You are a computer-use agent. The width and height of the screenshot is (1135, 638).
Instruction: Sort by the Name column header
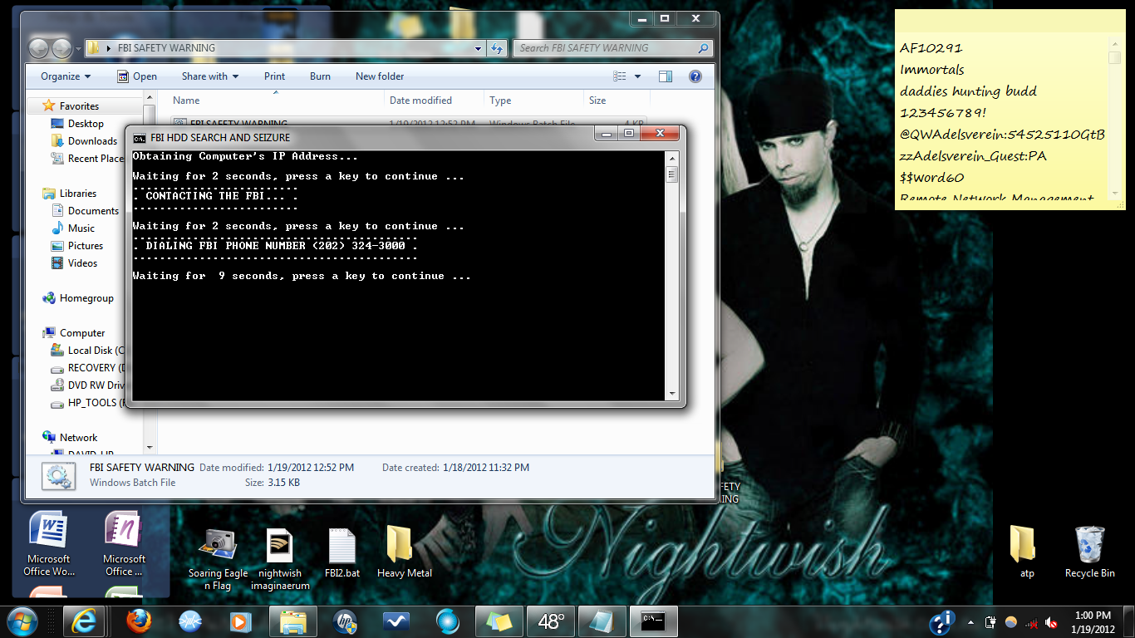[276, 101]
